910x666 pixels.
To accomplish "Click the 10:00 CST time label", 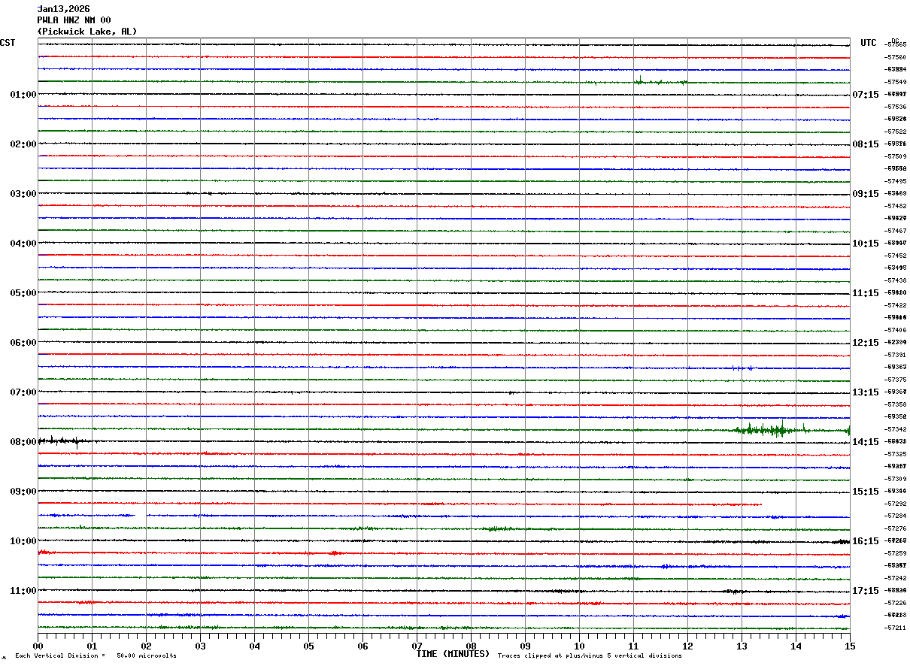I will 23,541.
